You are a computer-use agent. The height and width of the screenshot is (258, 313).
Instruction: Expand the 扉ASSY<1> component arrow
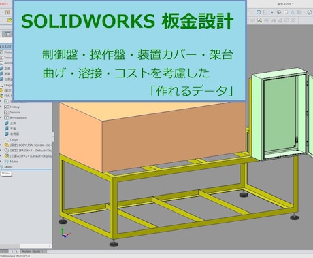point(1,150)
